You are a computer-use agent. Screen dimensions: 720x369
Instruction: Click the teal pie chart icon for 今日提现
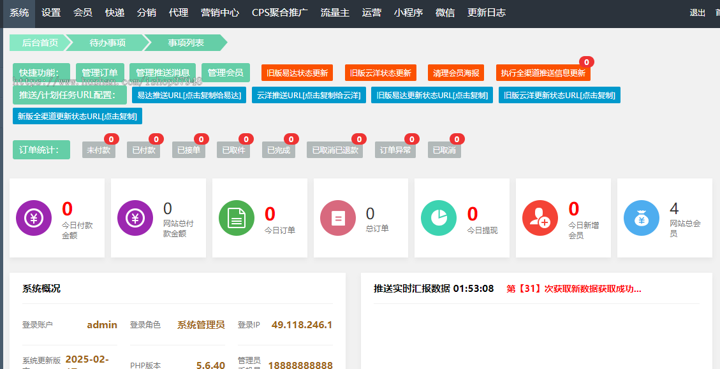point(439,218)
